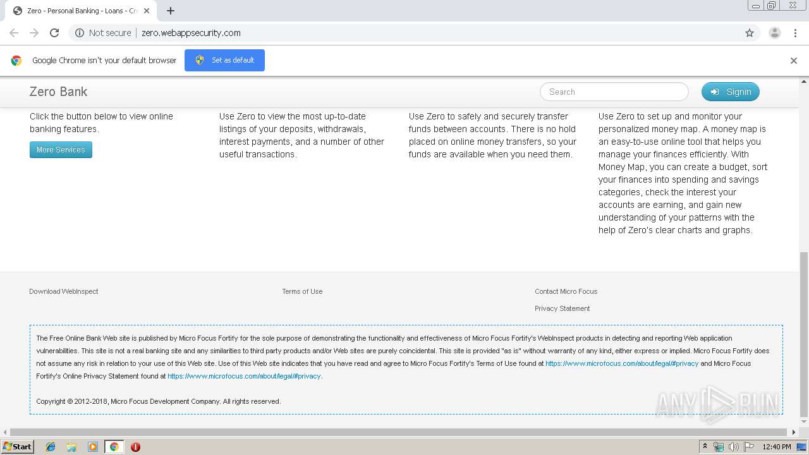Screen dimensions: 809x455
Task: Open the Download WebInspect link
Action: (64, 291)
